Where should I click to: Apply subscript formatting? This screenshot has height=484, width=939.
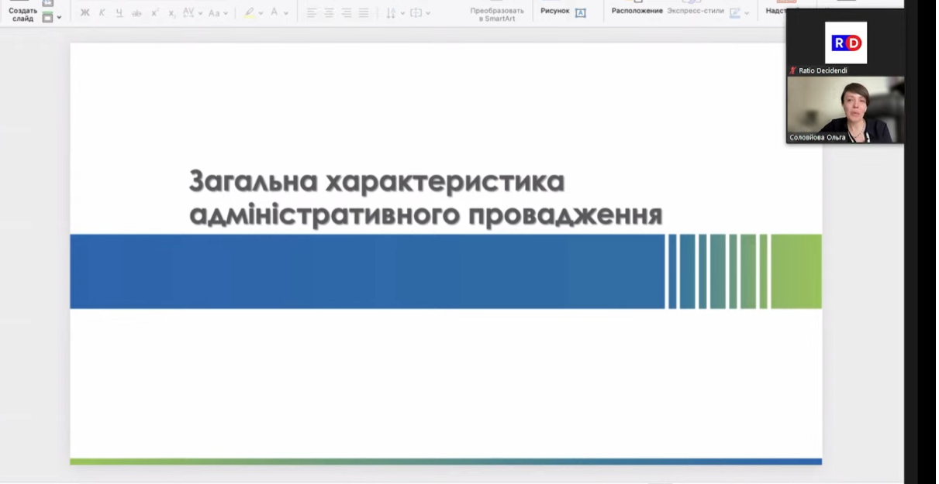pos(171,13)
